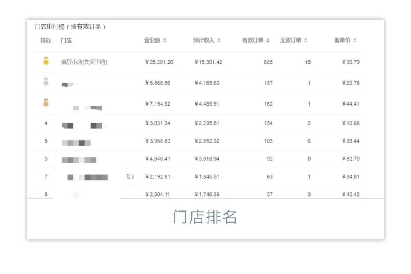The width and height of the screenshot is (411, 274).
Task: Select valid orders value 57
Action: (270, 194)
